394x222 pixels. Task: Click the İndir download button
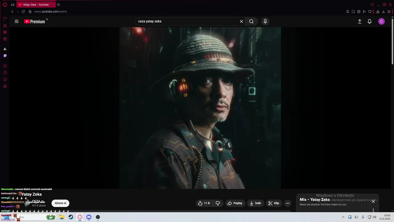tap(255, 203)
